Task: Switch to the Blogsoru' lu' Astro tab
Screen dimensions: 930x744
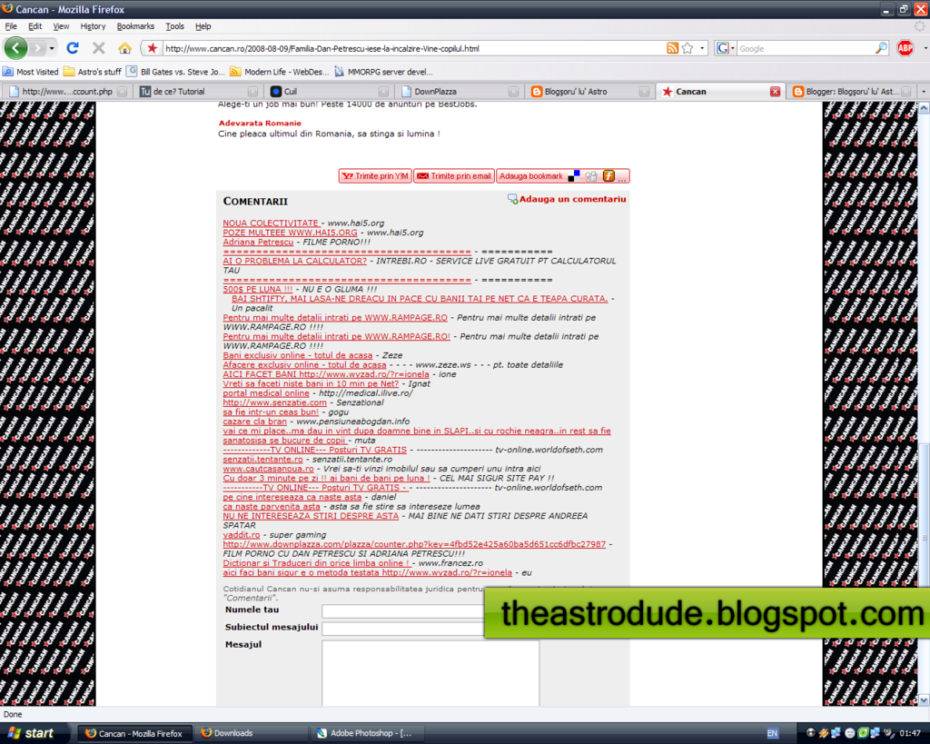Action: click(x=589, y=92)
